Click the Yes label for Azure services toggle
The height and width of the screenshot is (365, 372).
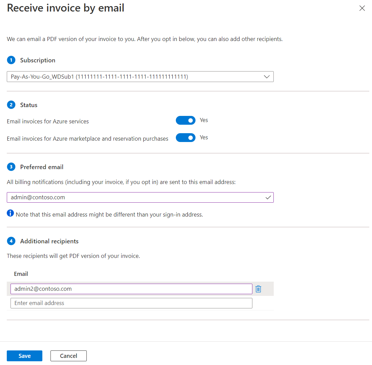point(204,120)
